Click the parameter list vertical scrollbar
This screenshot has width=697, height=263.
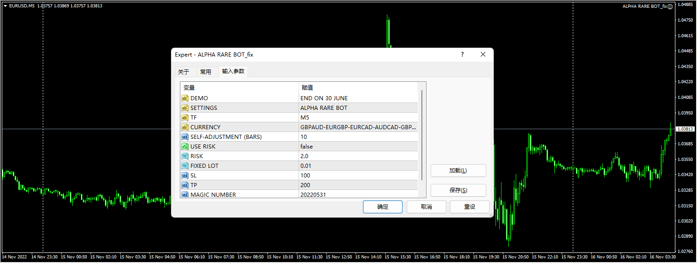422,136
